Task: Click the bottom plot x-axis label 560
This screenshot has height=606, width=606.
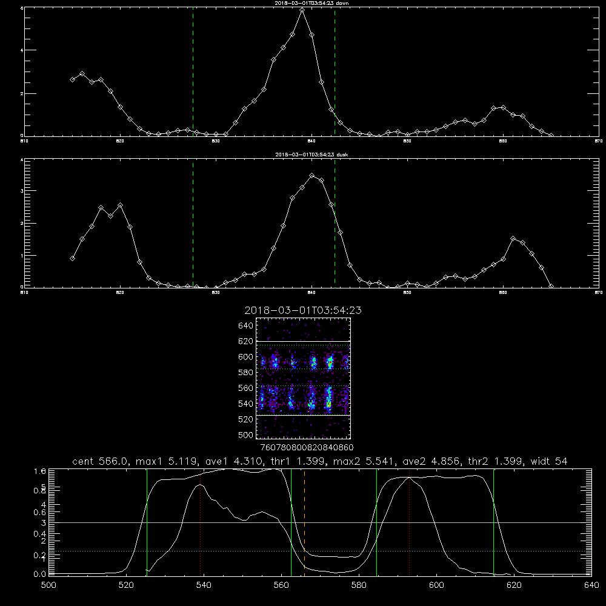Action: click(281, 585)
